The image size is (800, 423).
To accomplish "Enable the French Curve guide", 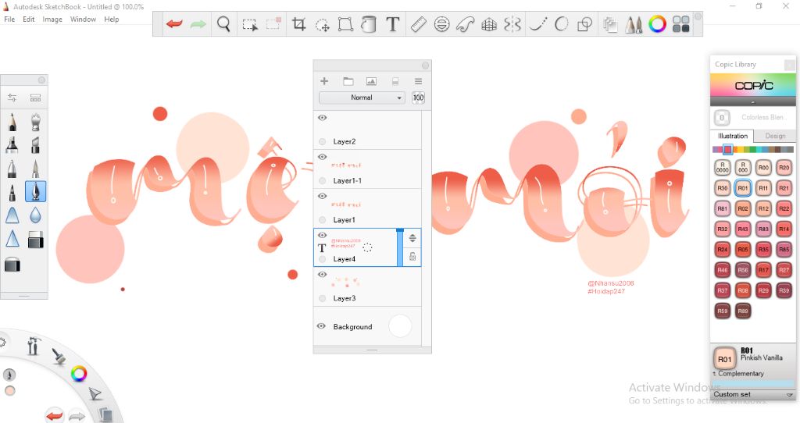I will (x=466, y=24).
